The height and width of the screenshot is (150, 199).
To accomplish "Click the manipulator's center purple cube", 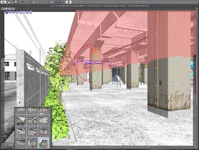I will 94,63.
